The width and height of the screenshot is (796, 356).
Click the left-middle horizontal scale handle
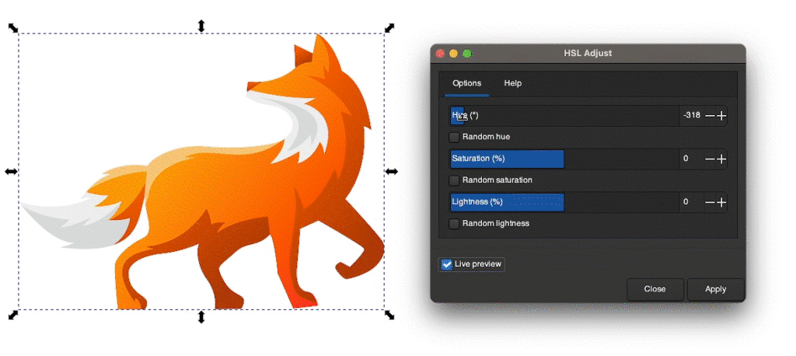pyautogui.click(x=11, y=172)
